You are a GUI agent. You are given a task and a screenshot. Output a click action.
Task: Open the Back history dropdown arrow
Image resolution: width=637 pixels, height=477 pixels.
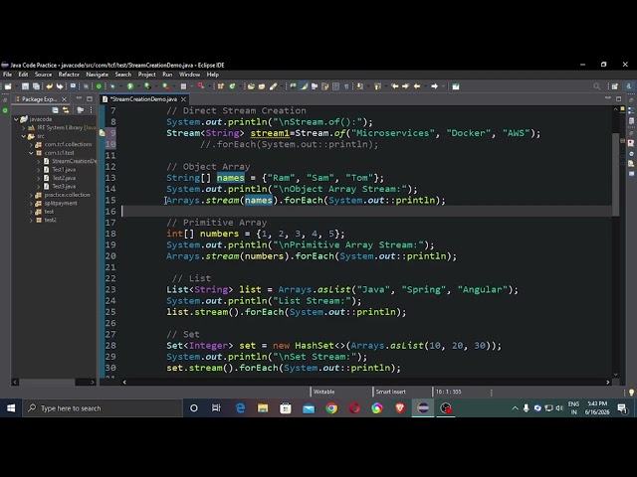point(425,86)
